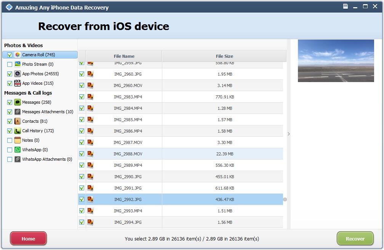The width and height of the screenshot is (384, 250).
Task: Click the App Videos clapperboard icon
Action: [18, 83]
